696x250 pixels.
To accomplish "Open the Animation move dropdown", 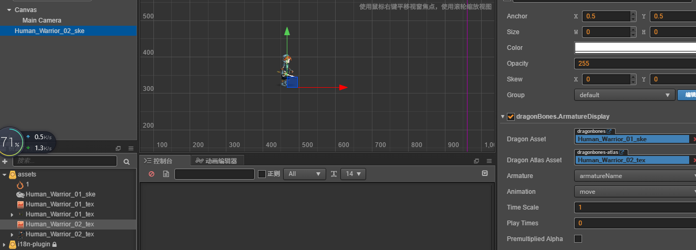I will [x=635, y=192].
